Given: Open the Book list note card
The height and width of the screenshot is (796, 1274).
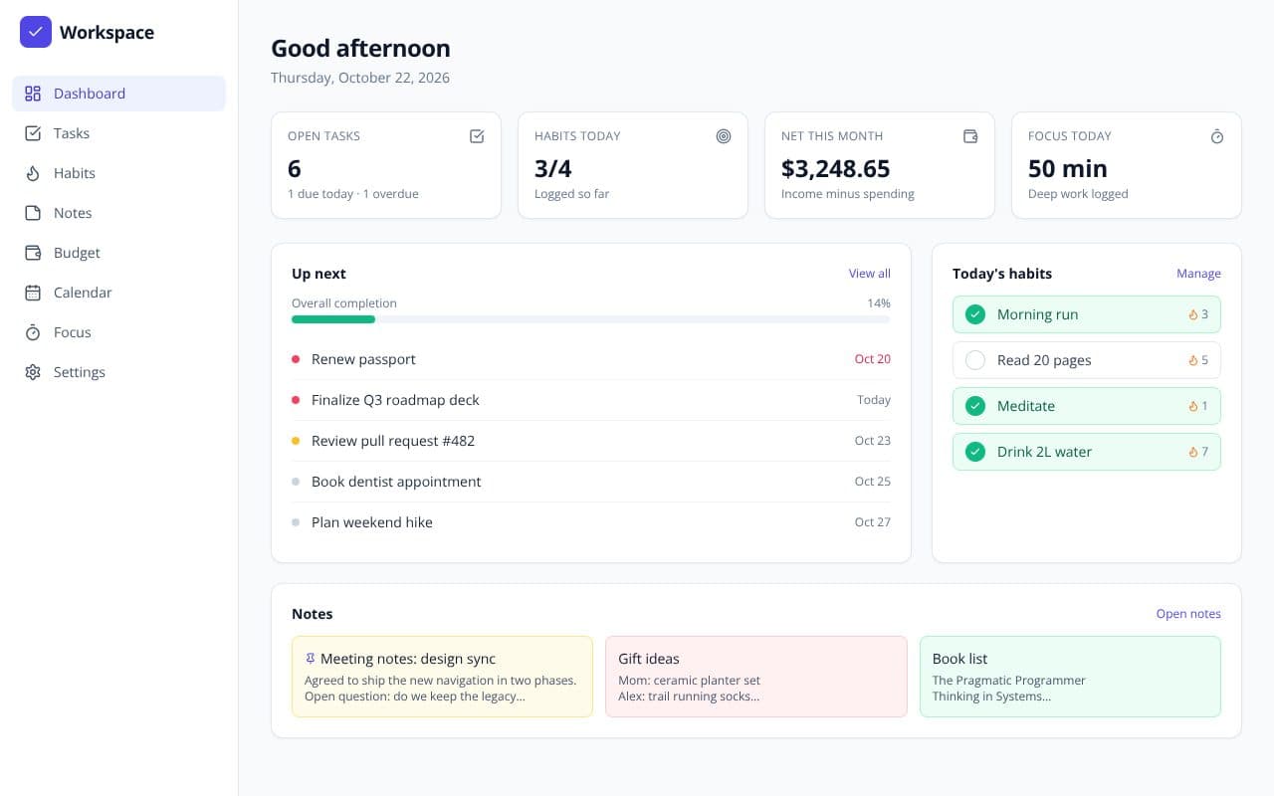Looking at the screenshot, I should coord(1070,677).
